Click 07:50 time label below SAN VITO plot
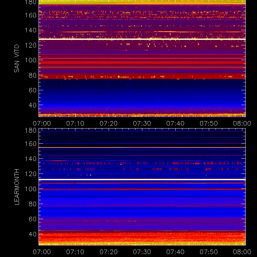 (208, 123)
